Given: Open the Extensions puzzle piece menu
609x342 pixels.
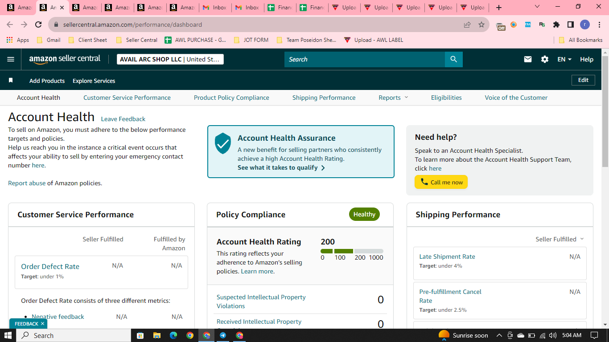Looking at the screenshot, I should tap(556, 24).
